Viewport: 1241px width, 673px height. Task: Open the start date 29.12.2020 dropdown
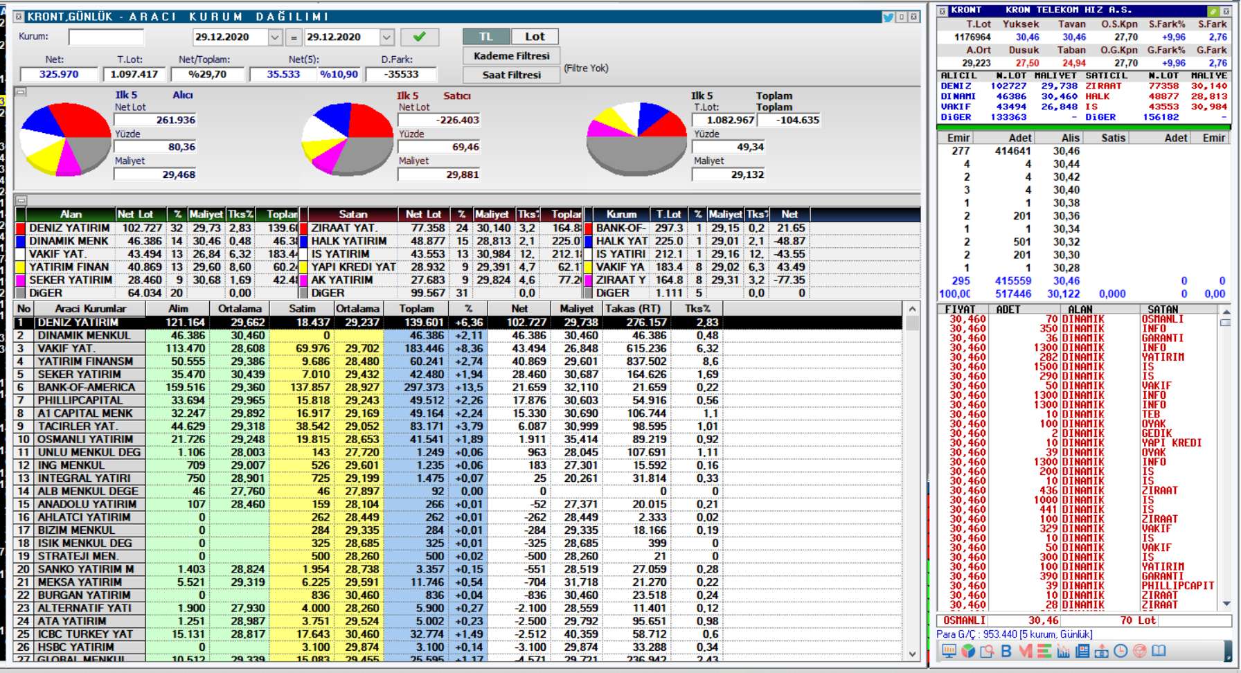(x=275, y=37)
